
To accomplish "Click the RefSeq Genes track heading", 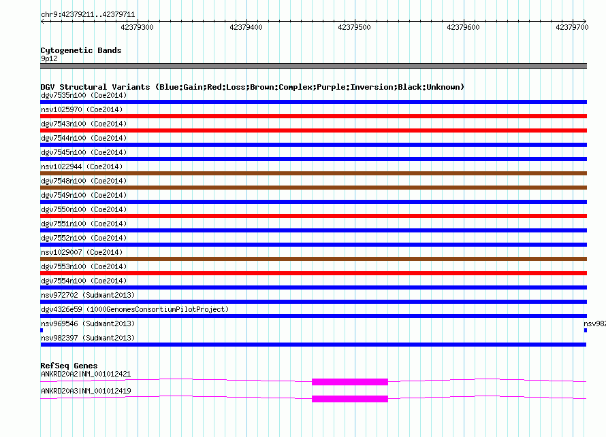I will click(x=69, y=366).
